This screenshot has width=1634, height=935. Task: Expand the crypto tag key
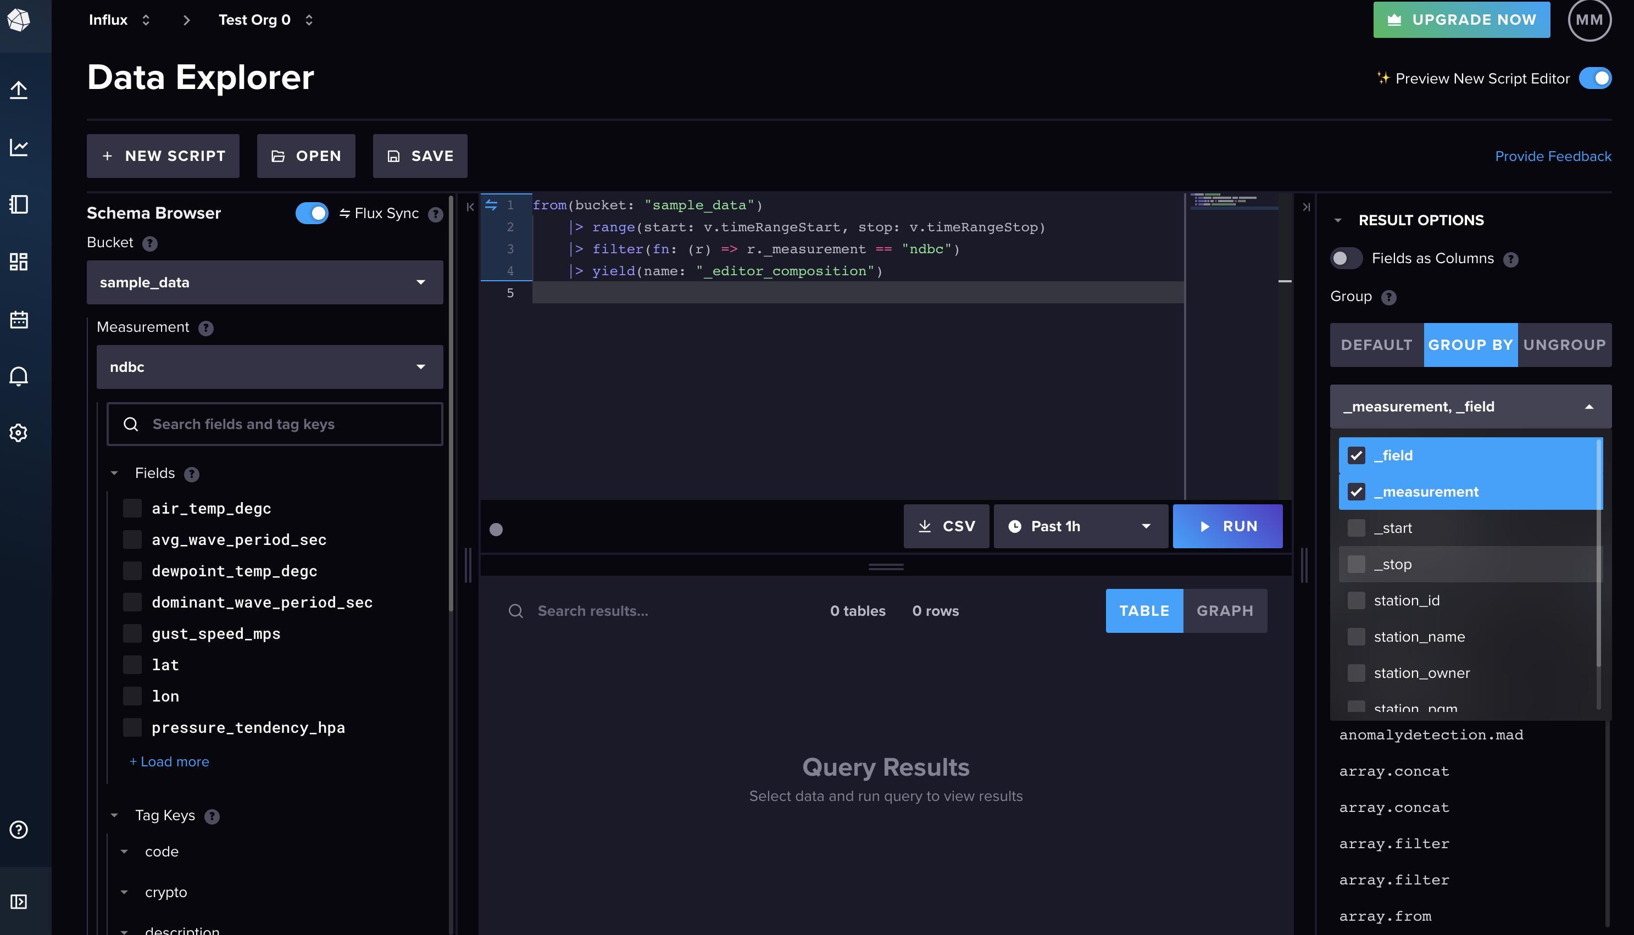click(125, 892)
